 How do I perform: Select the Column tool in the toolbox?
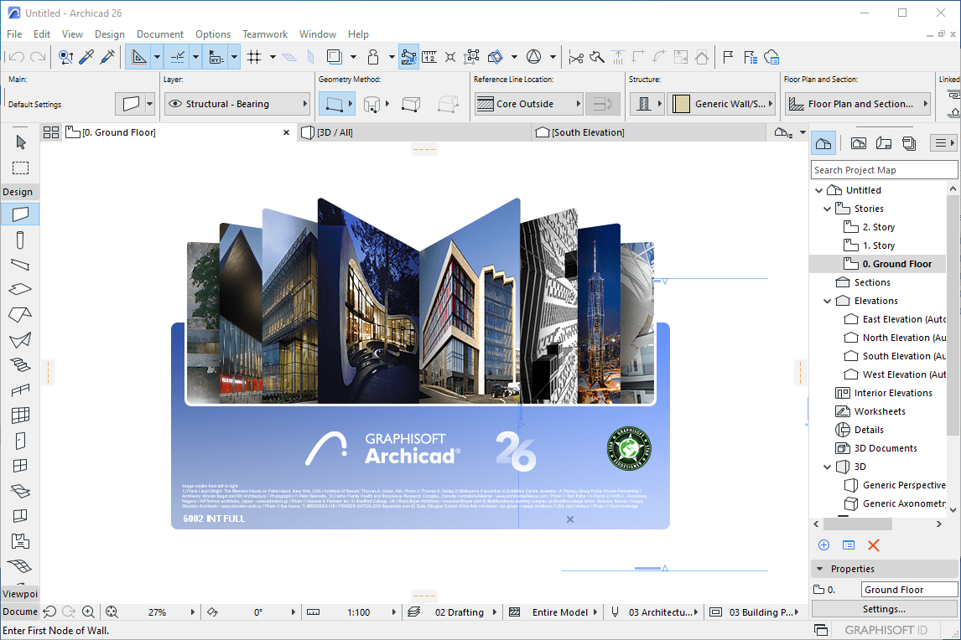pos(20,240)
